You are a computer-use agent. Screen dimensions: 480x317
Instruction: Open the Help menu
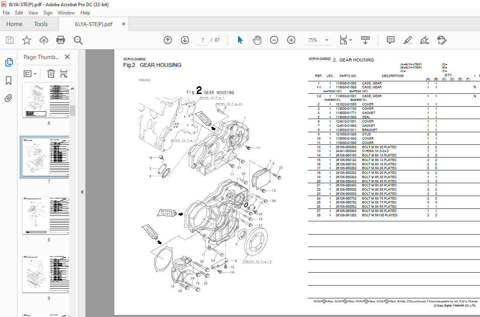(x=85, y=13)
